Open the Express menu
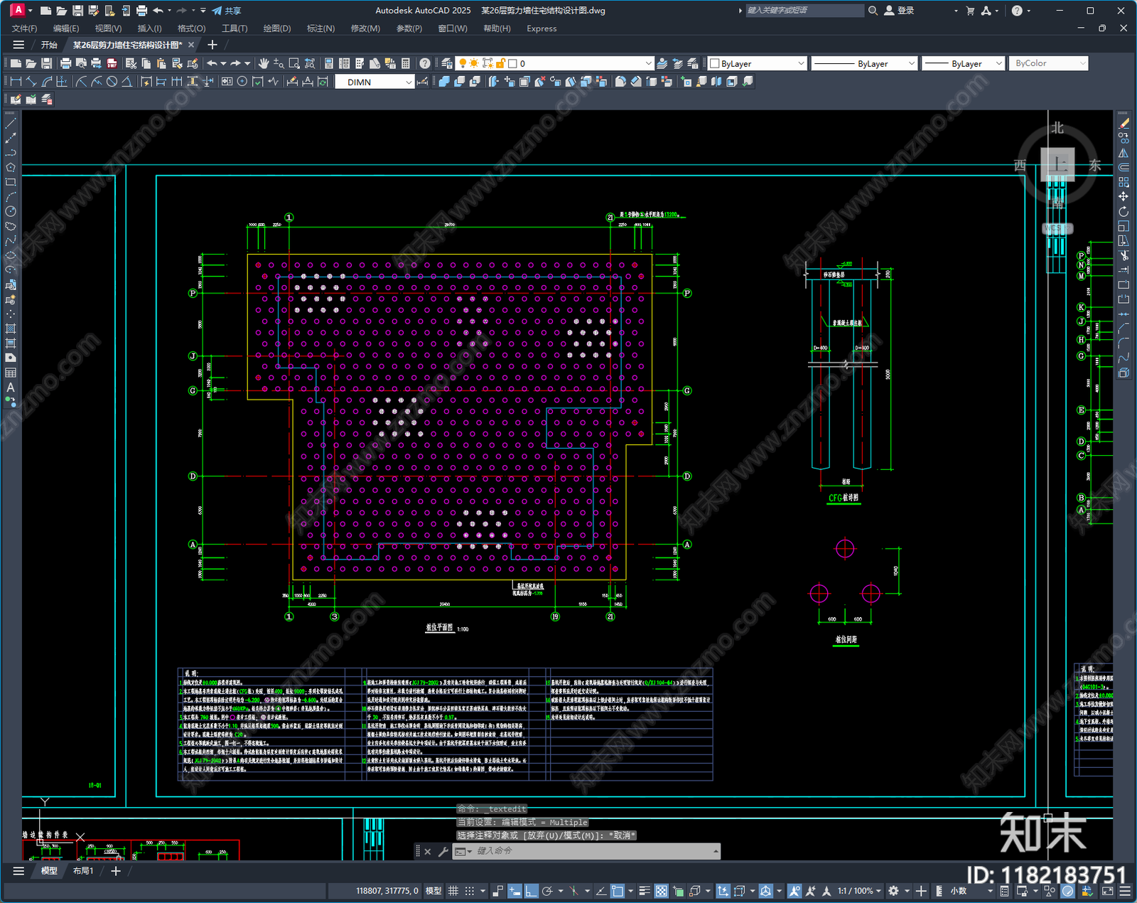 (x=541, y=28)
